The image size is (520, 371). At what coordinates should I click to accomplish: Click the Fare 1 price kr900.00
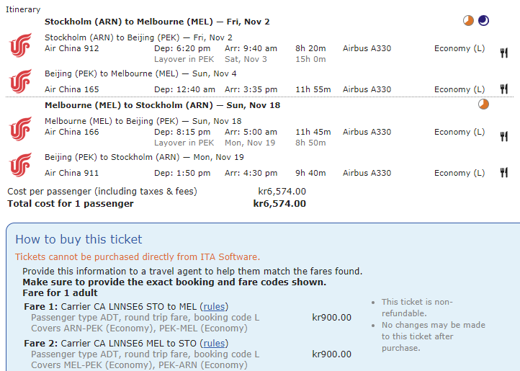tap(331, 318)
